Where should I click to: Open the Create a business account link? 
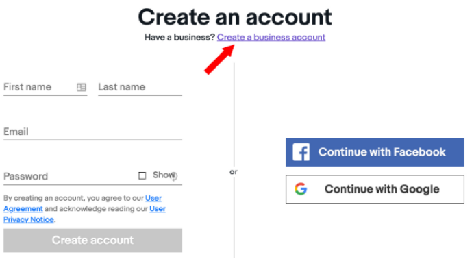pos(271,37)
